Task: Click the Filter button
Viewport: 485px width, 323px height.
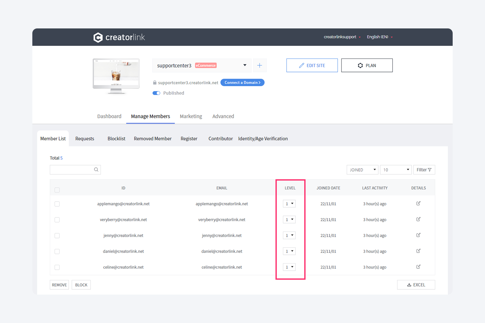Action: 424,170
